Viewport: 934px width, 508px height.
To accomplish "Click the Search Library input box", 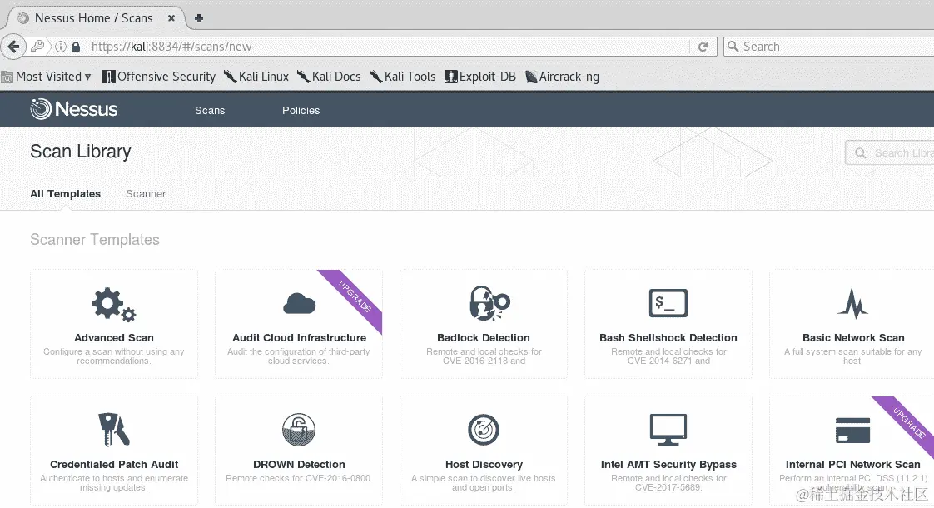I will 890,153.
